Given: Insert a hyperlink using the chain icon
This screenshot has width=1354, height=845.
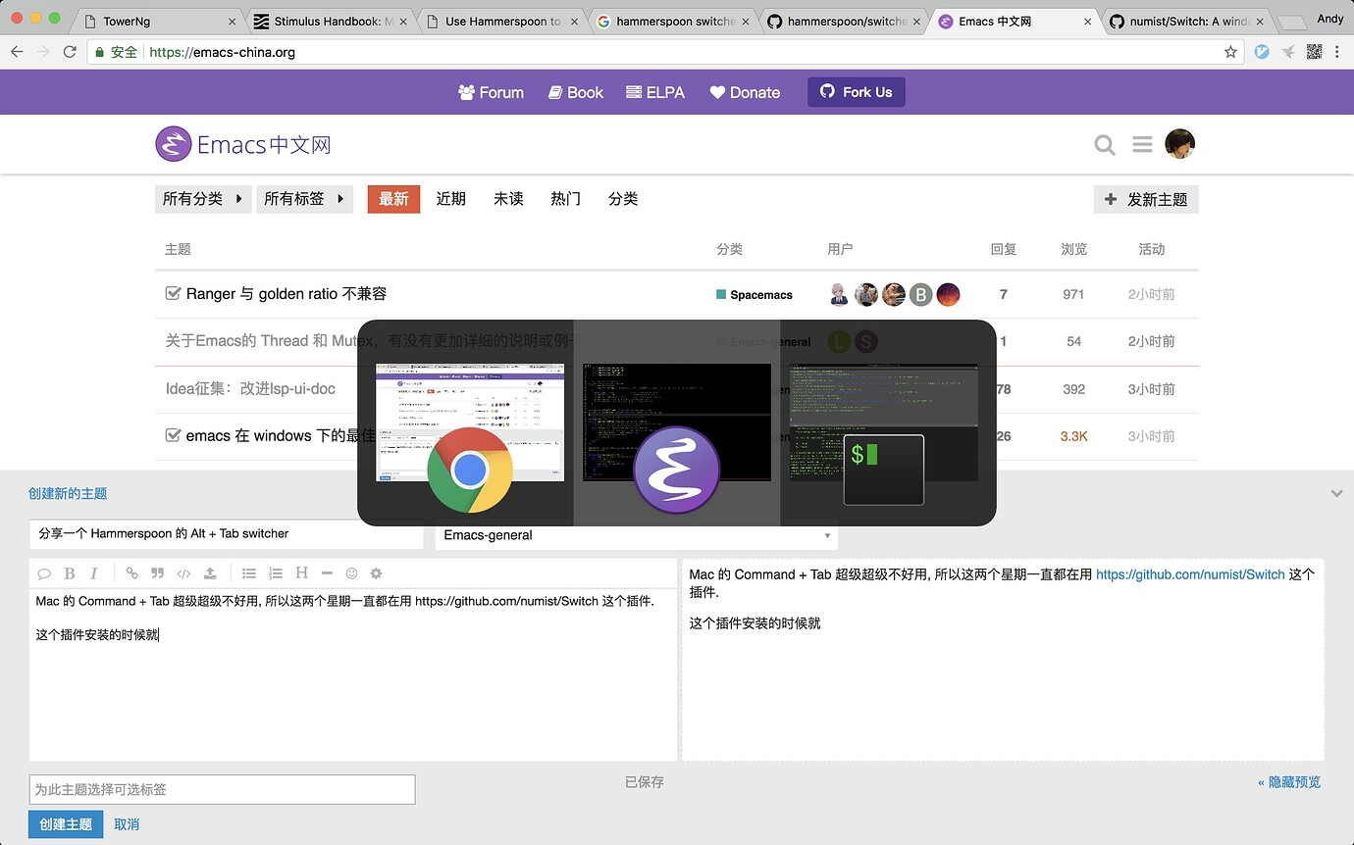Looking at the screenshot, I should tap(131, 573).
